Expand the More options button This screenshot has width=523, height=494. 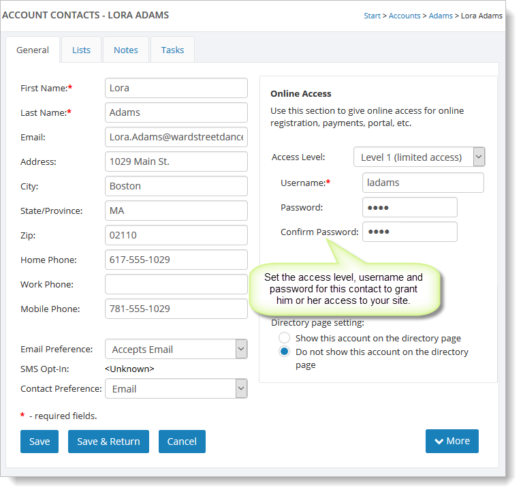point(451,441)
